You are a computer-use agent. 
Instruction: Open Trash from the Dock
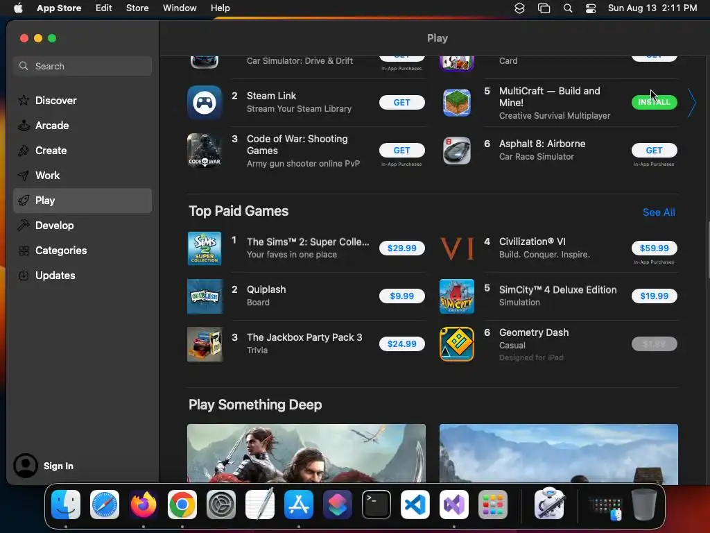[644, 505]
